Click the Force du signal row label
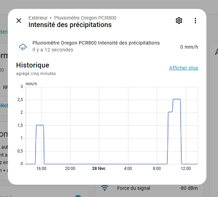Viewport: 218px width, 197px height. 133,188
